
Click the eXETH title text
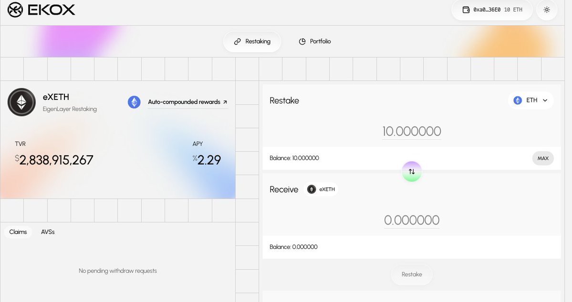point(56,97)
